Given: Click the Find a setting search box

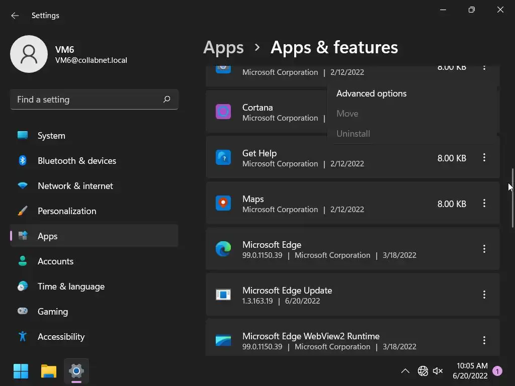Looking at the screenshot, I should point(88,100).
